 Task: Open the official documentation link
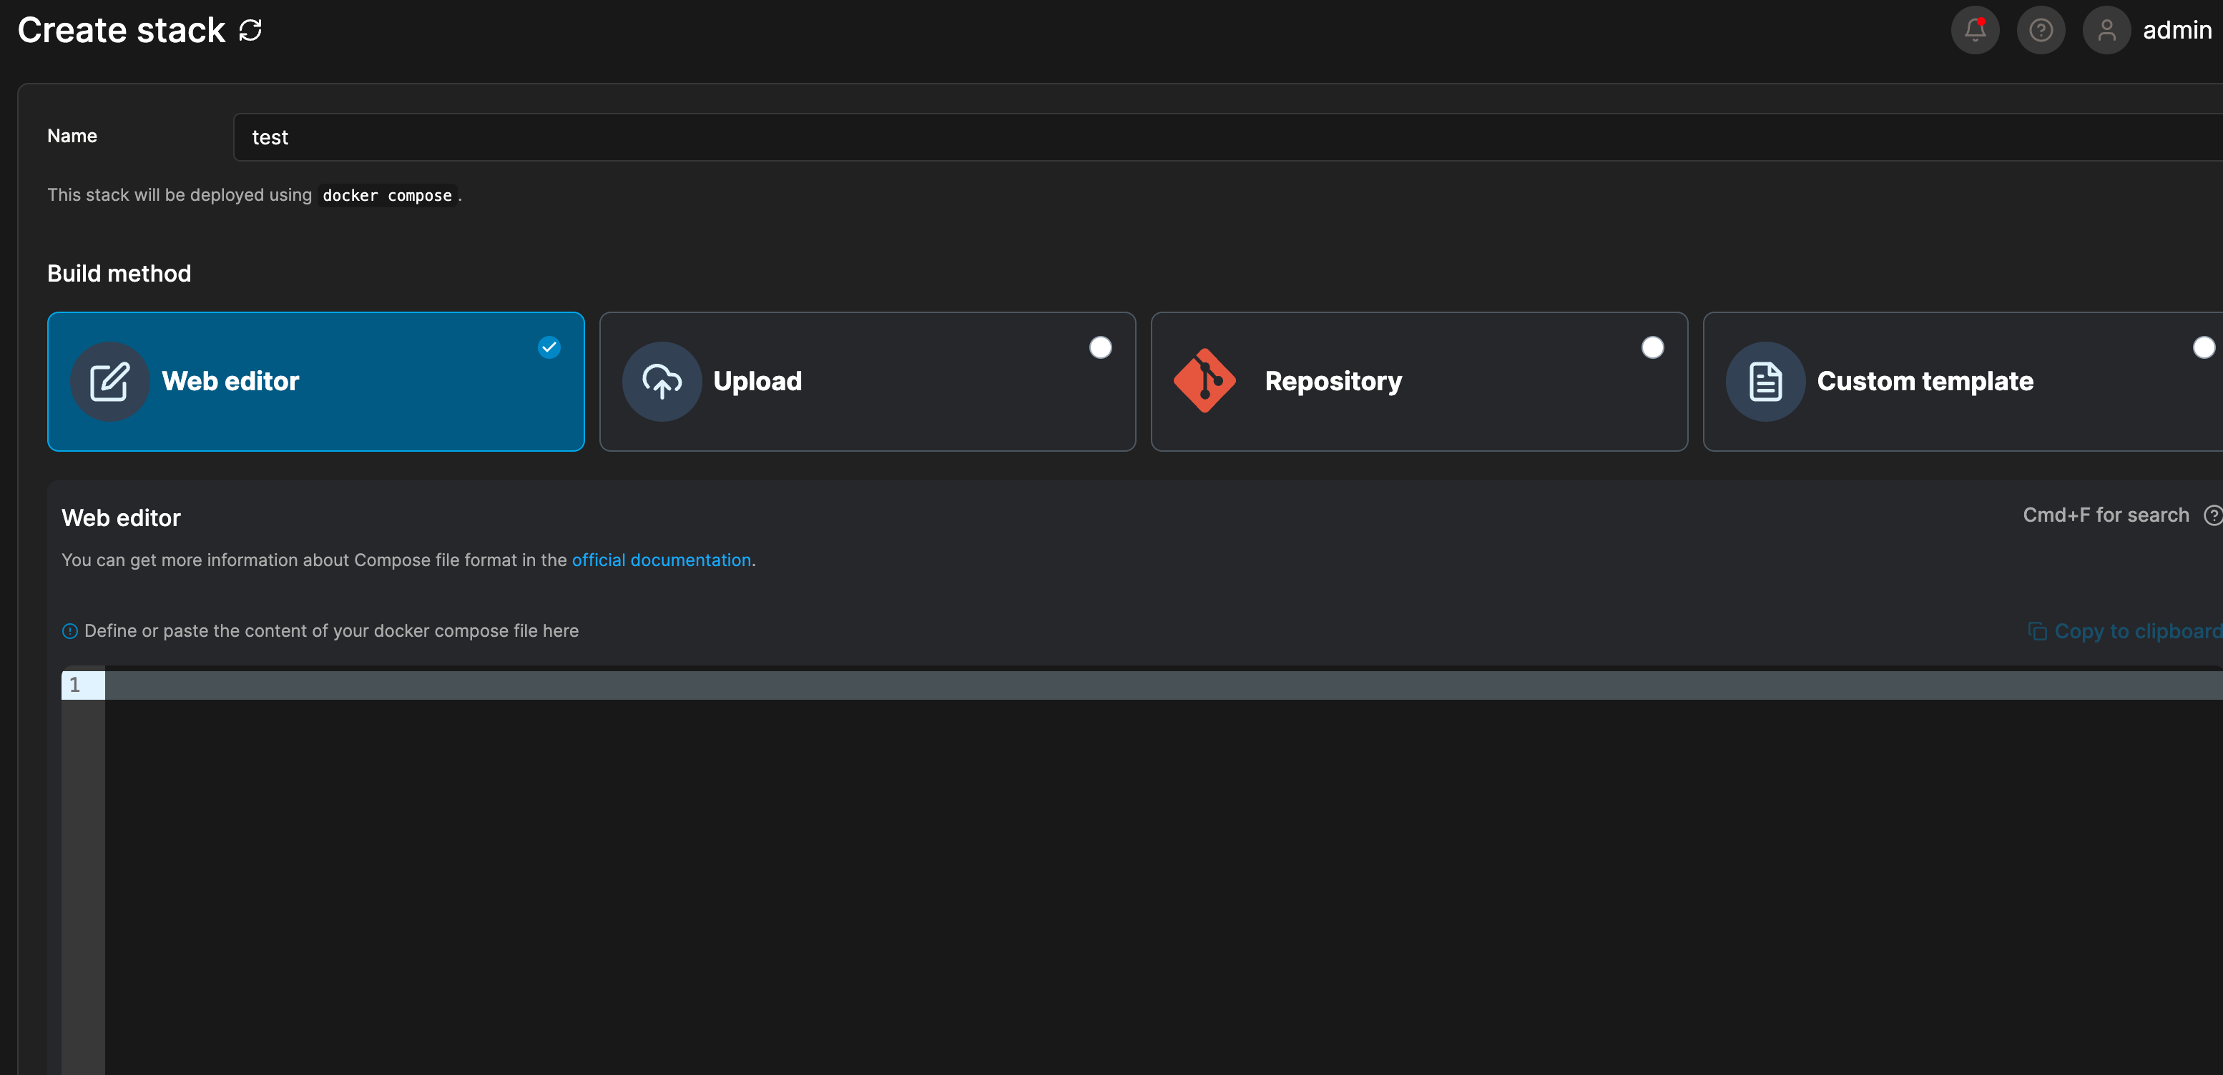pyautogui.click(x=661, y=560)
